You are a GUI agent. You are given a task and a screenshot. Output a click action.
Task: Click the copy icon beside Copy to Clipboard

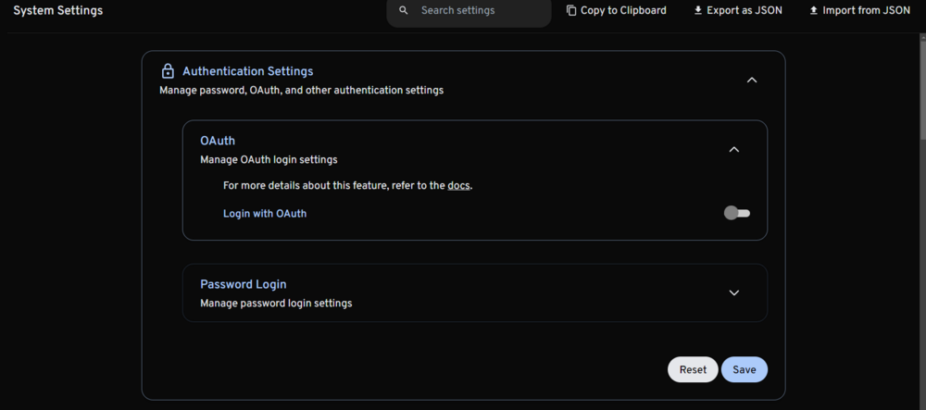(x=571, y=10)
